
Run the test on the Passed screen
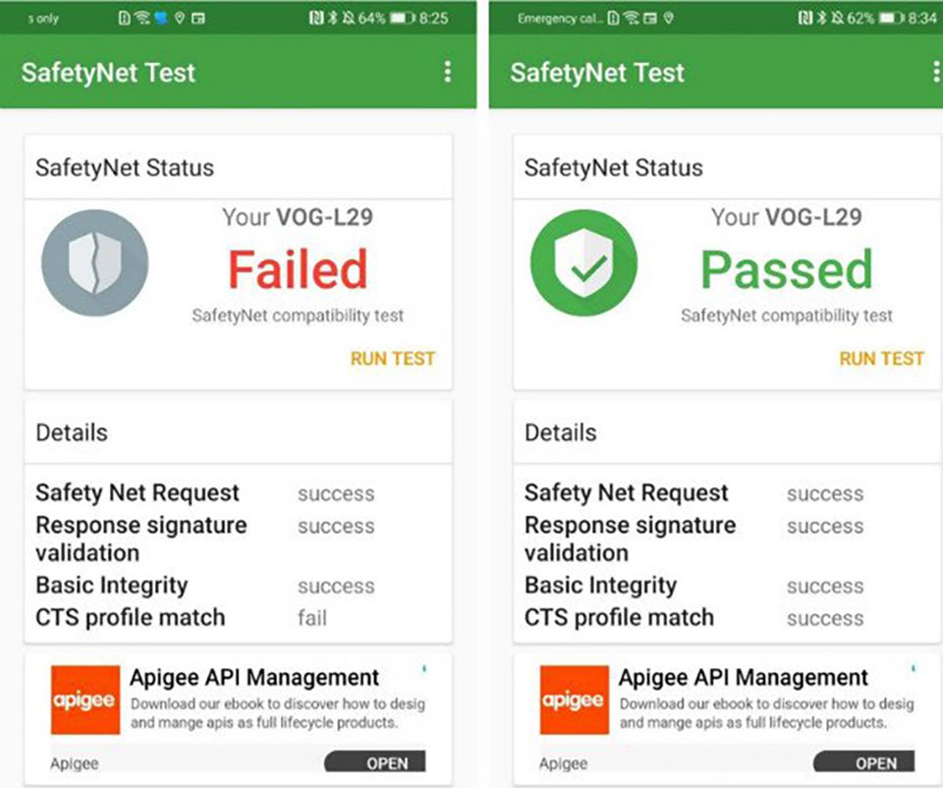(882, 359)
